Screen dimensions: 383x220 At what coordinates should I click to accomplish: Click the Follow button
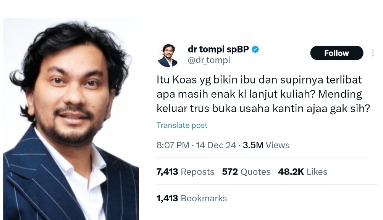click(336, 53)
